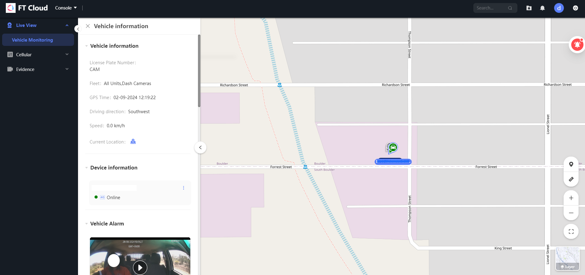Collapse the Vehicle information section

[x=87, y=46]
